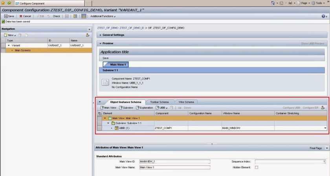This screenshot has width=330, height=176.
Task: Open the Container Stretching dropdown for UIBB row
Action: [325, 128]
